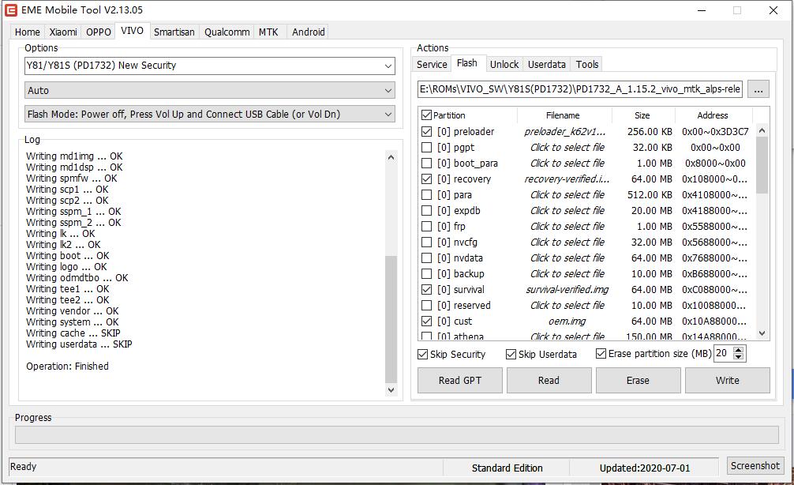Click the browse '...' button
This screenshot has height=485, width=794.
coord(758,89)
